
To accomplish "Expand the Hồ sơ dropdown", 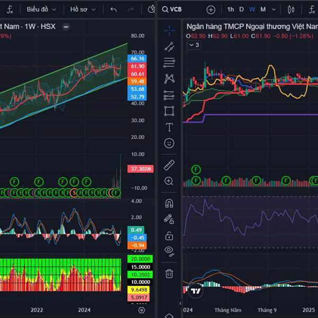I will click(83, 10).
